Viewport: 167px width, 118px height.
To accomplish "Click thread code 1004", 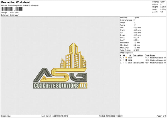I will (x=147, y=63).
